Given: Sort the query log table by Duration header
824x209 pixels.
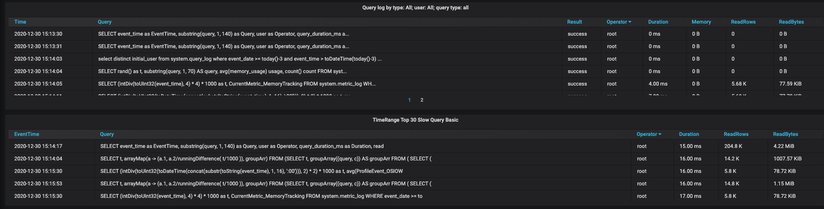Looking at the screenshot, I should [x=658, y=22].
